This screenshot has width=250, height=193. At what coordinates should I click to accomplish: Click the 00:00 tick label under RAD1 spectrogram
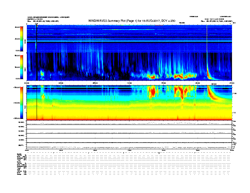point(27,83)
